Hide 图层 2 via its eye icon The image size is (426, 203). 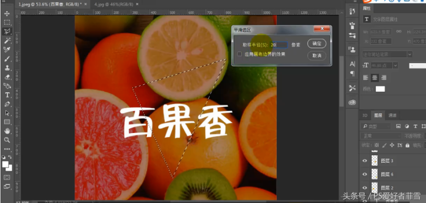coord(365,188)
